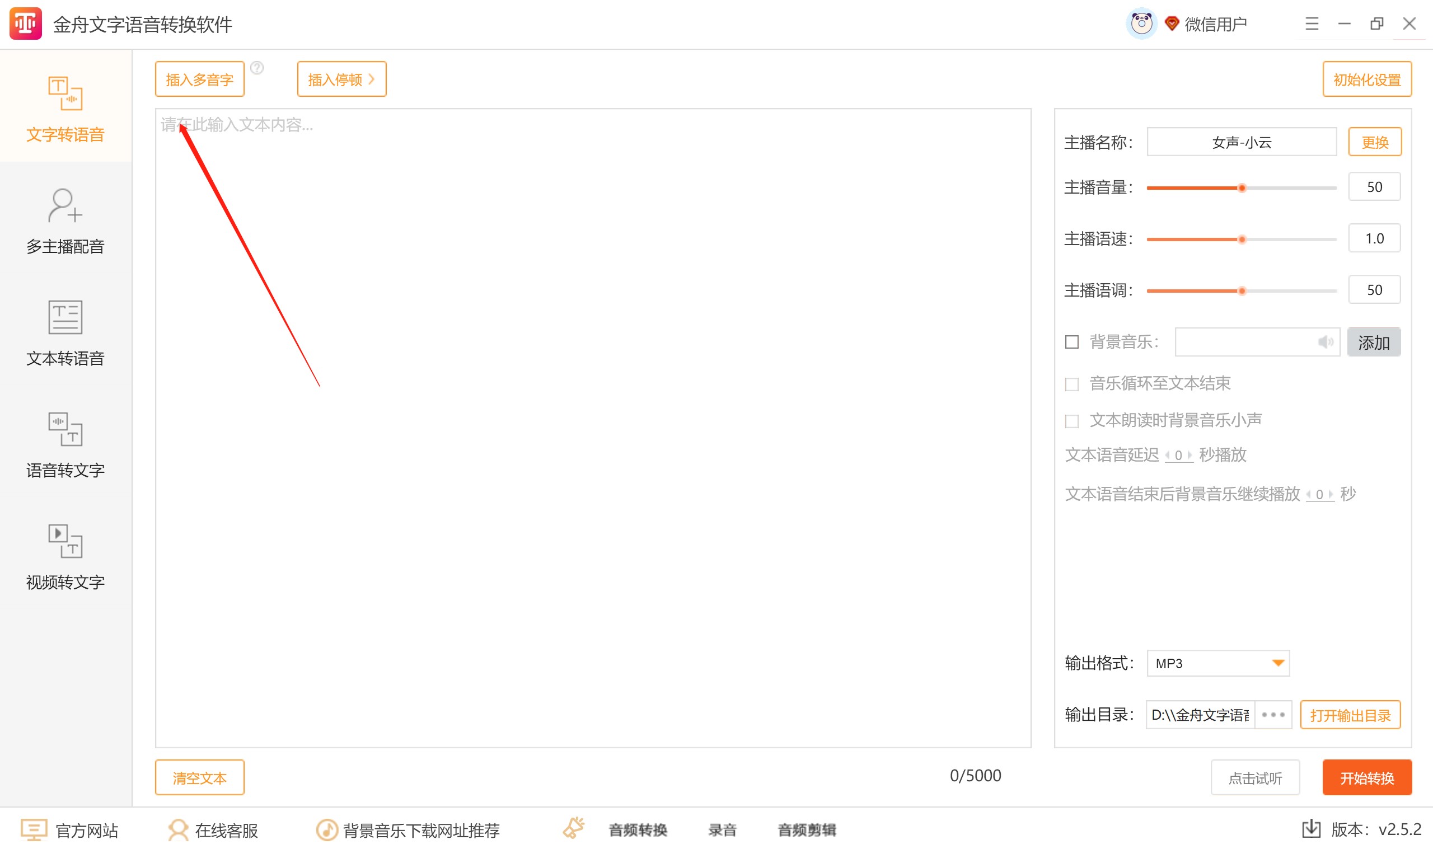Image resolution: width=1433 pixels, height=849 pixels.
Task: Click the 官方网站 monitor icon
Action: point(34,829)
